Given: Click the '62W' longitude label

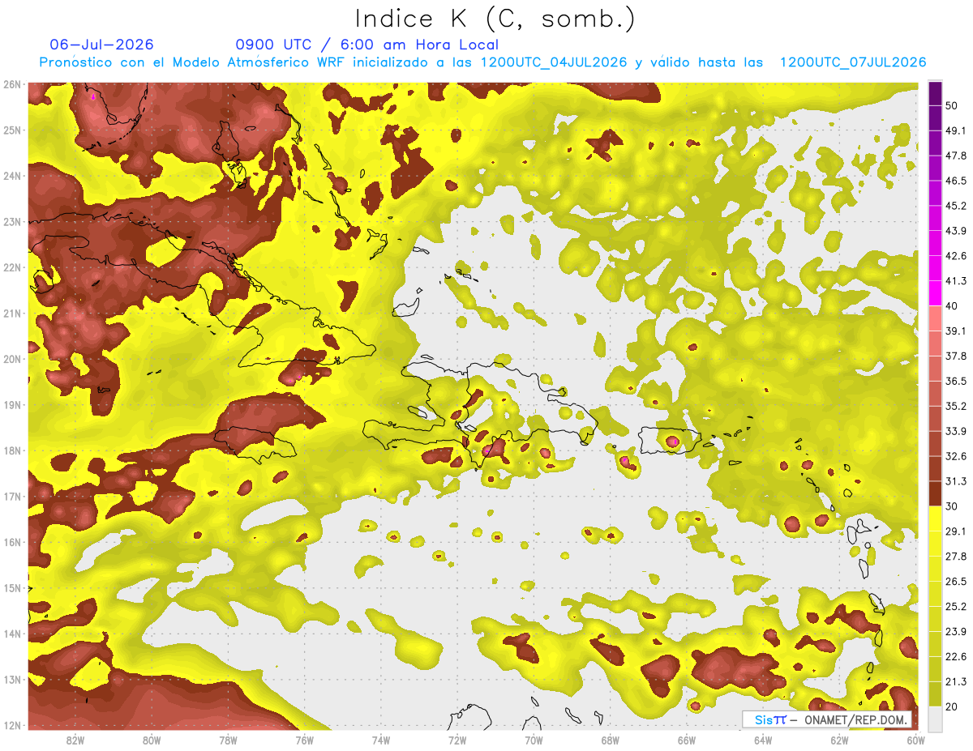Looking at the screenshot, I should [840, 740].
